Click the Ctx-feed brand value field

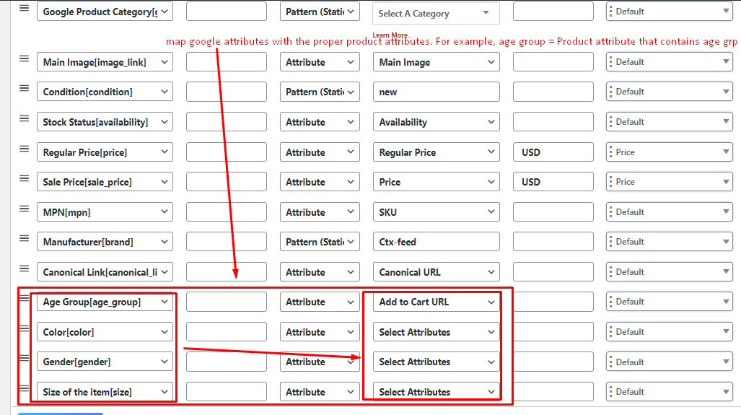pos(436,242)
